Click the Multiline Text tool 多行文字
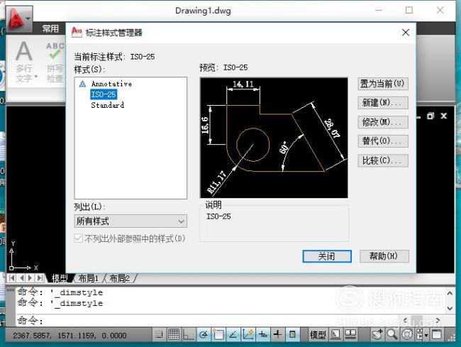 24,62
